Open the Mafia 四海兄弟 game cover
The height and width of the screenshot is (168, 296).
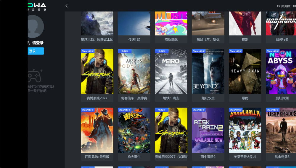coord(97,130)
